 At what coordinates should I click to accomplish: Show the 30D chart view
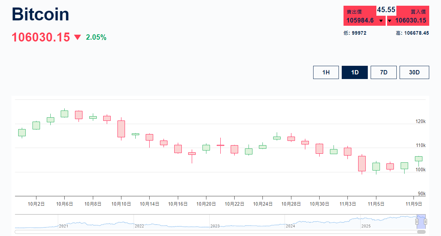click(414, 72)
